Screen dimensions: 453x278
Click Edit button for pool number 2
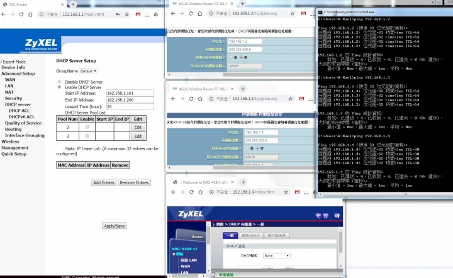click(138, 127)
